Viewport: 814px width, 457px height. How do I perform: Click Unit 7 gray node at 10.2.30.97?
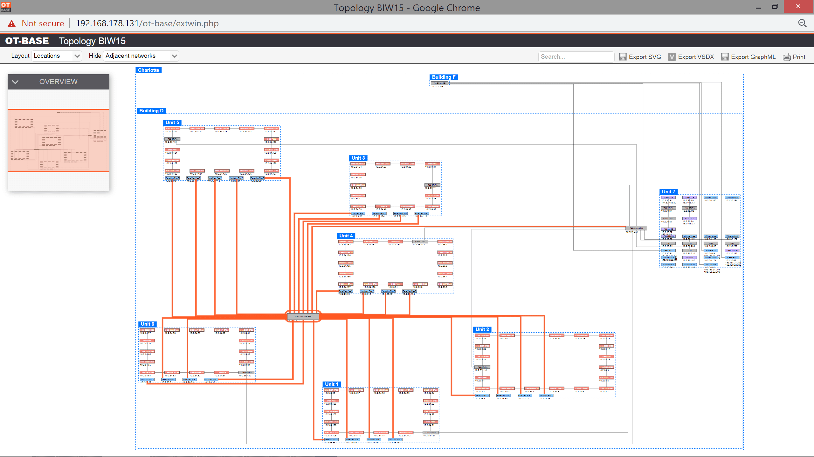tap(668, 208)
